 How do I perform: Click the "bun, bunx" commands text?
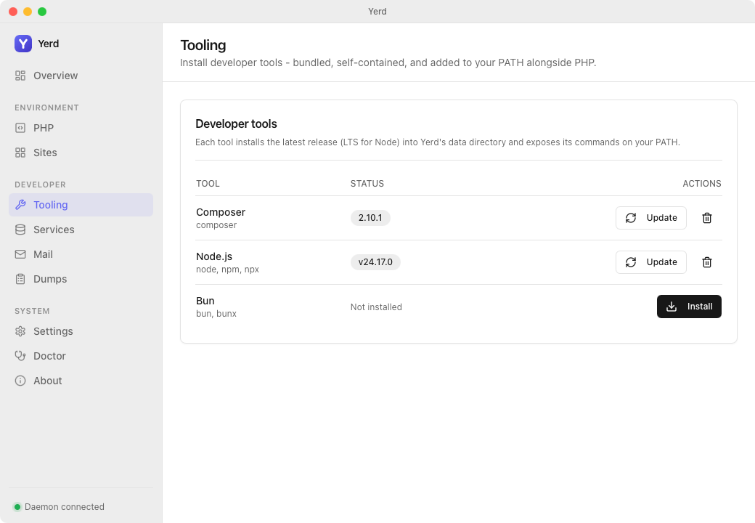click(x=216, y=314)
